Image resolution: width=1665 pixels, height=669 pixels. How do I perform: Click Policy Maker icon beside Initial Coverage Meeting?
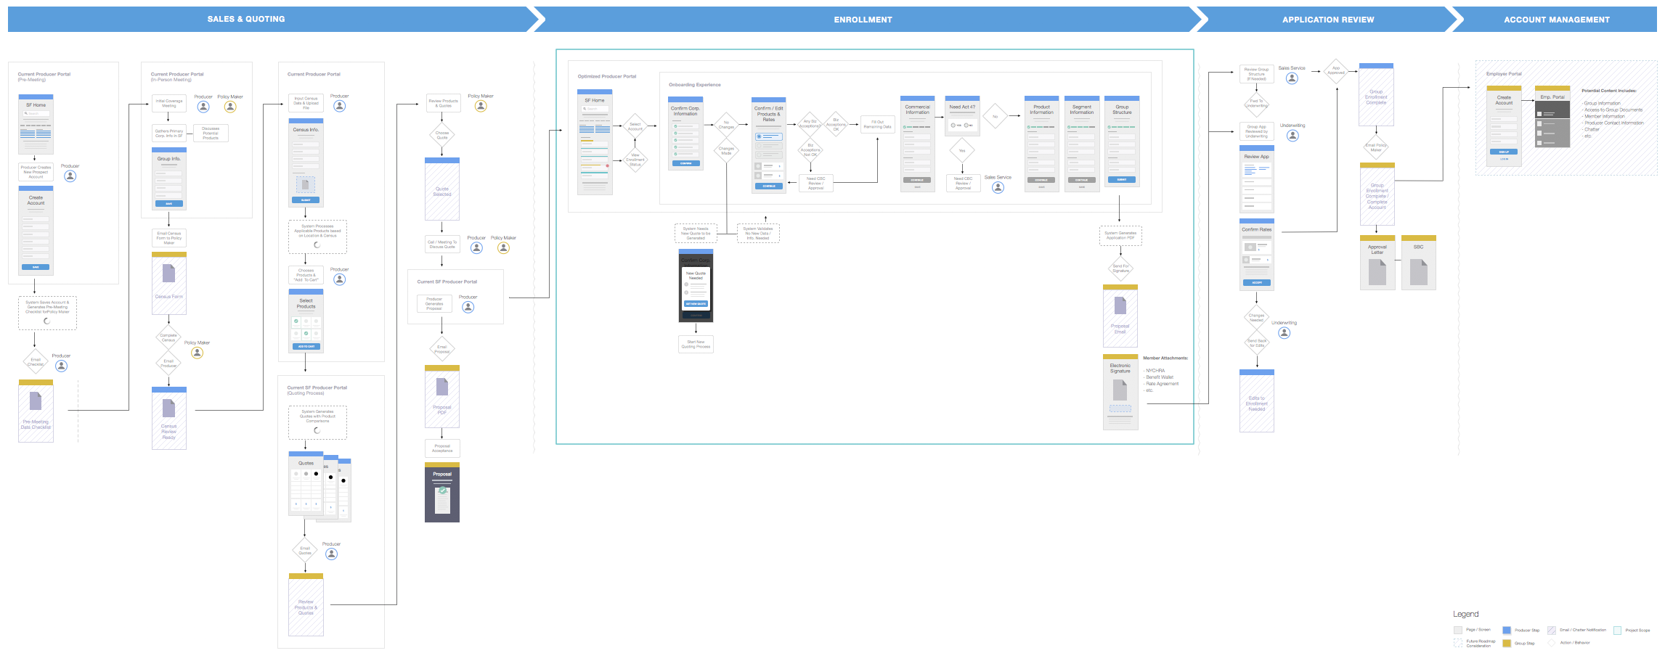[230, 107]
